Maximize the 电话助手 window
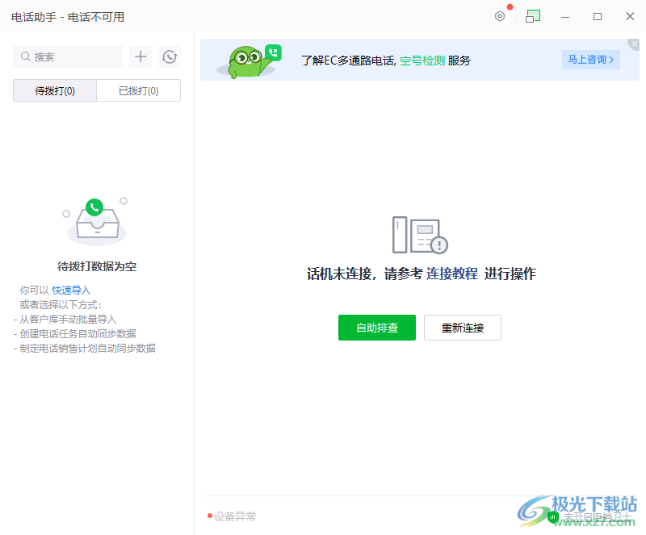The image size is (646, 535). point(598,16)
